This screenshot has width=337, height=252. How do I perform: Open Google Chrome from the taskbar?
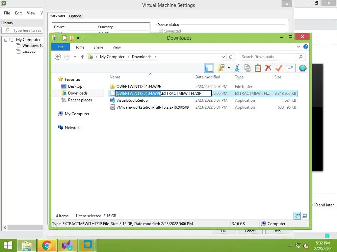click(x=47, y=245)
